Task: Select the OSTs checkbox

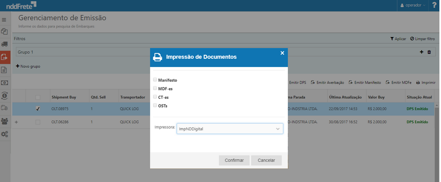Action: 155,105
